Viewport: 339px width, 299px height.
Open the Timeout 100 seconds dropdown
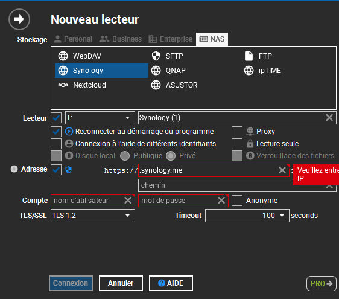click(x=247, y=216)
